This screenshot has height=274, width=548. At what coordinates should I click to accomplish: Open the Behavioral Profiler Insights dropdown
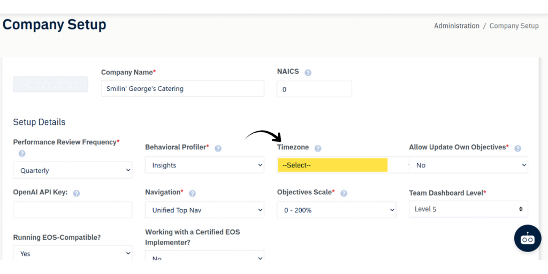204,165
